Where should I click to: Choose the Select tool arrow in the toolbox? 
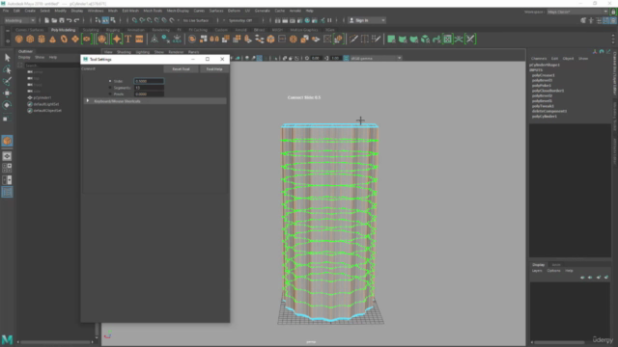[x=7, y=58]
